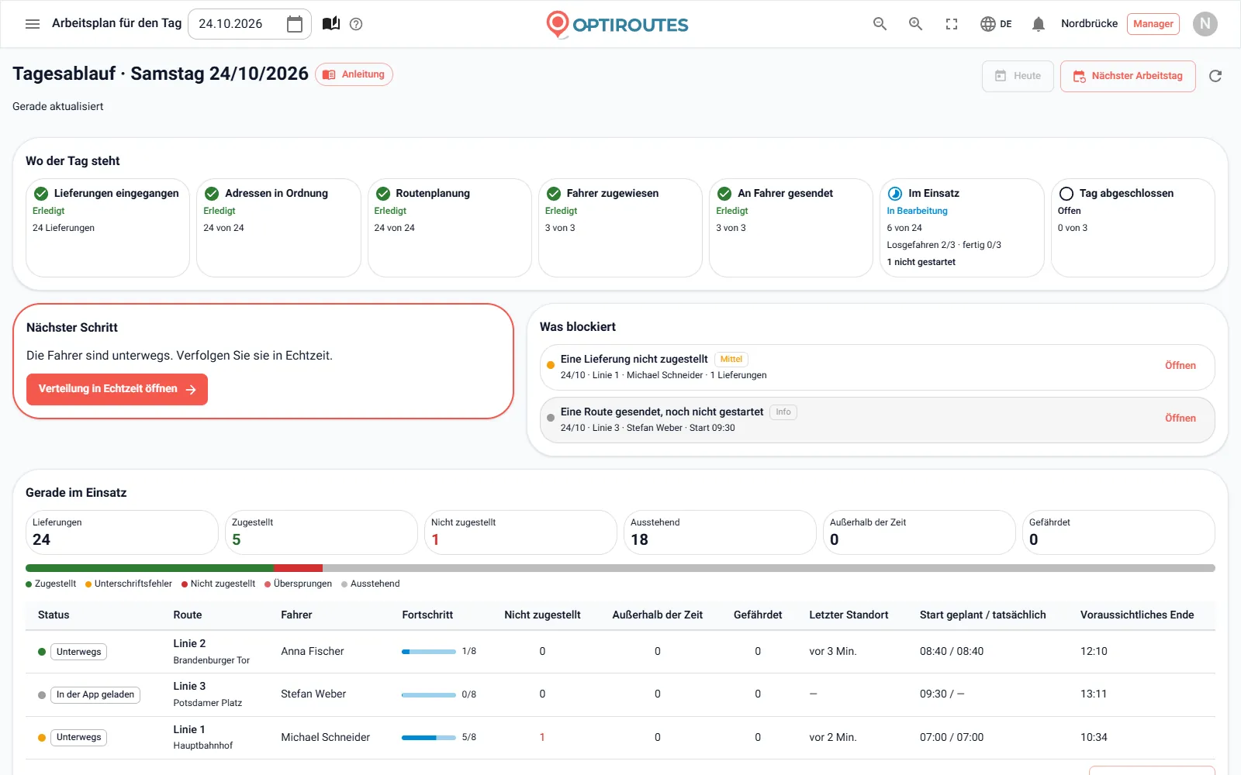Viewport: 1241px width, 775px height.
Task: Click the map book icon beside date
Action: coord(331,24)
